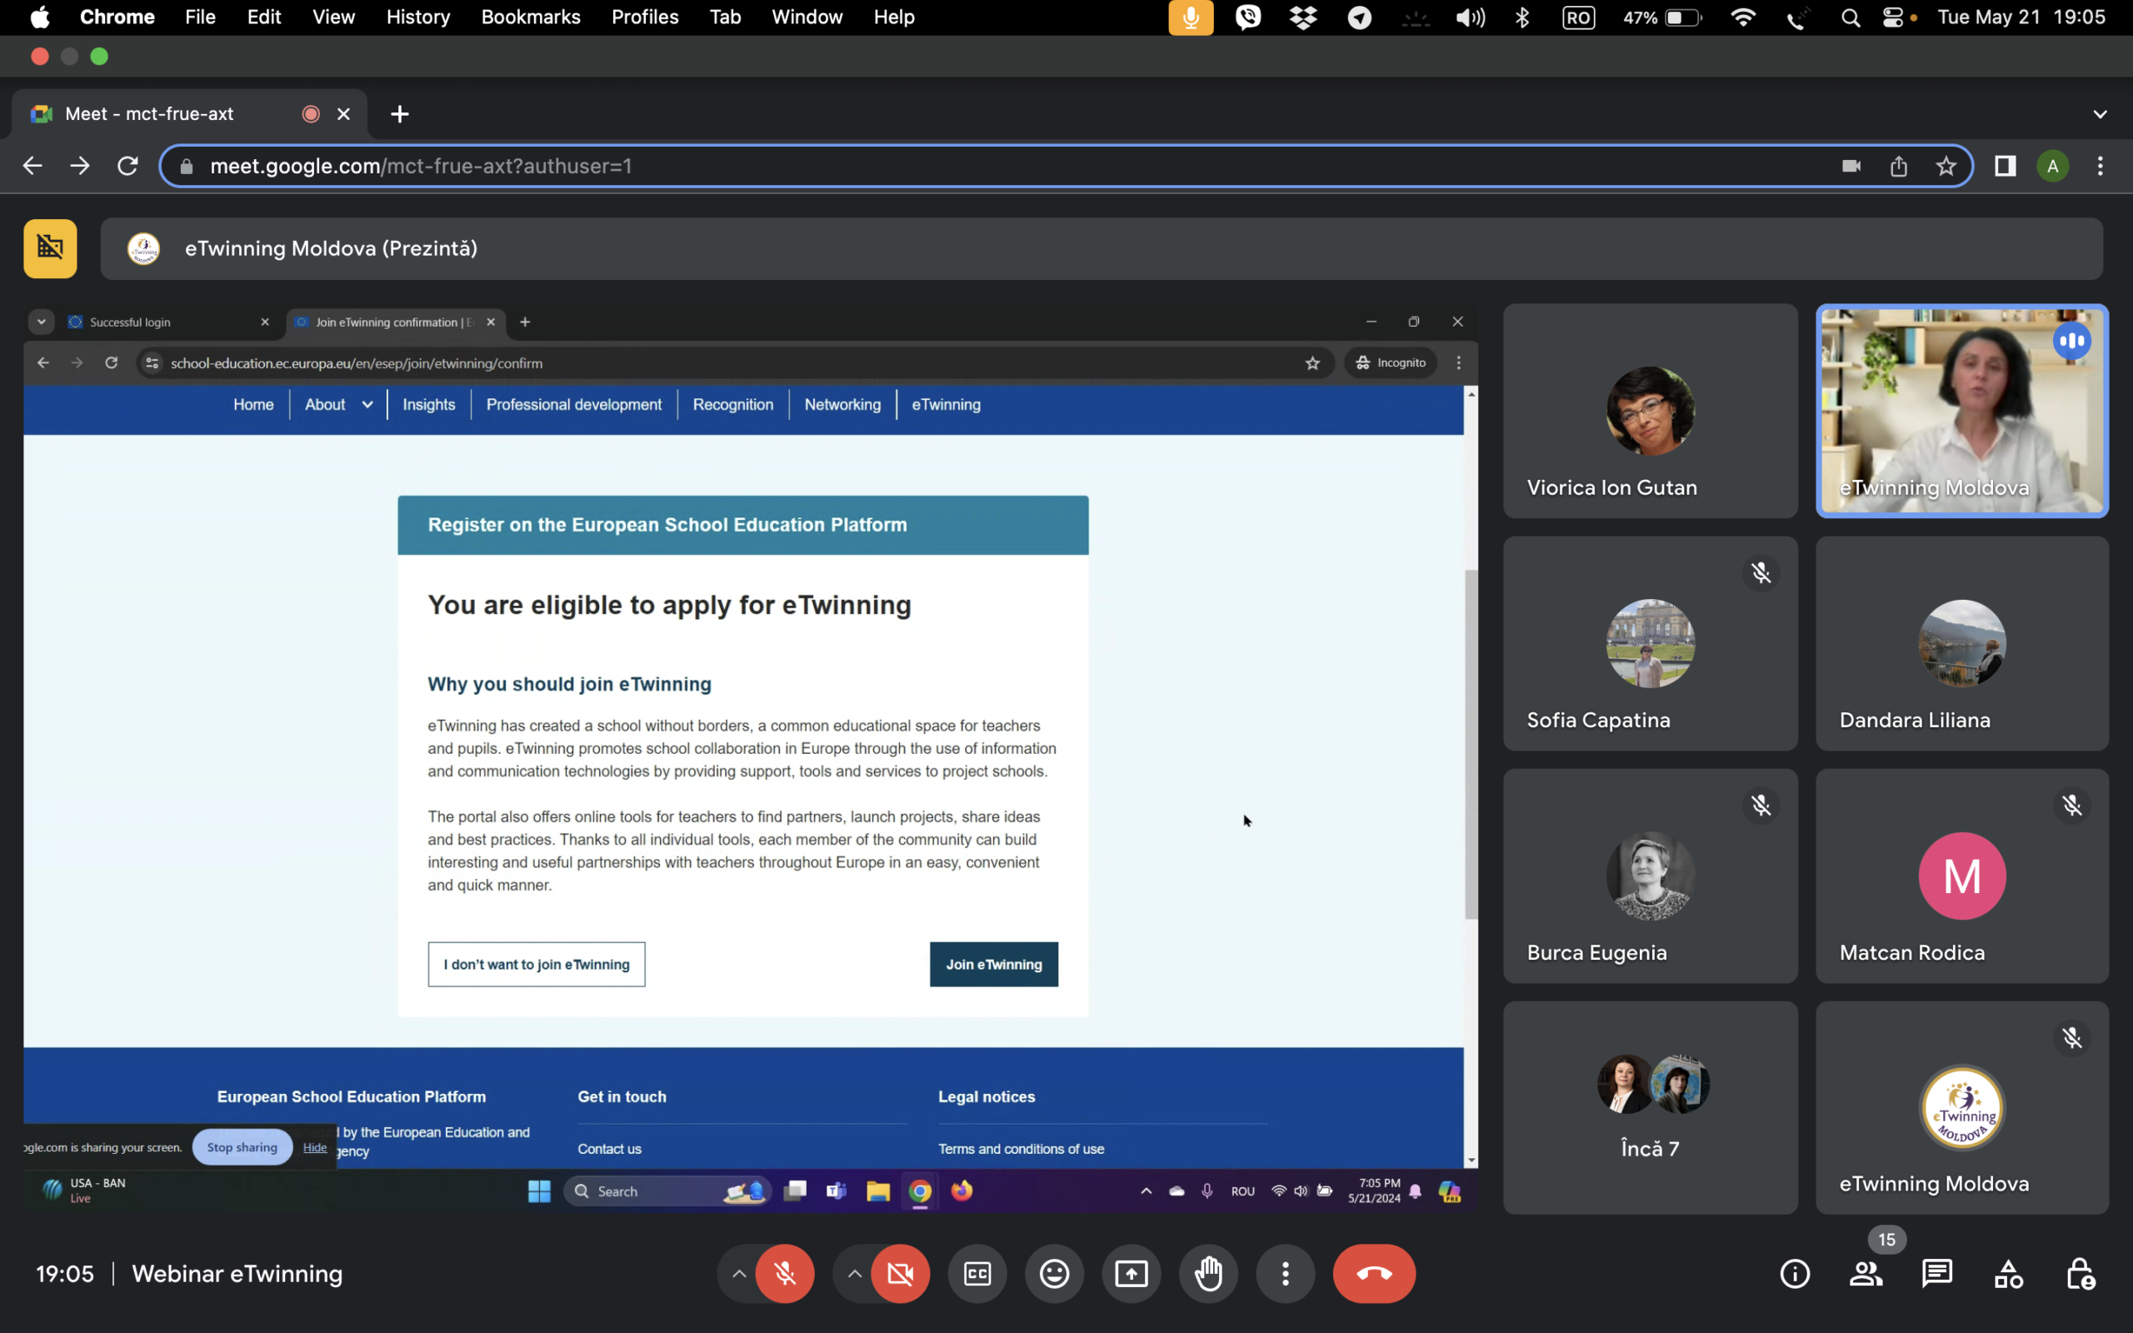Open the meeting chat panel
Viewport: 2133px width, 1333px height.
[1936, 1273]
